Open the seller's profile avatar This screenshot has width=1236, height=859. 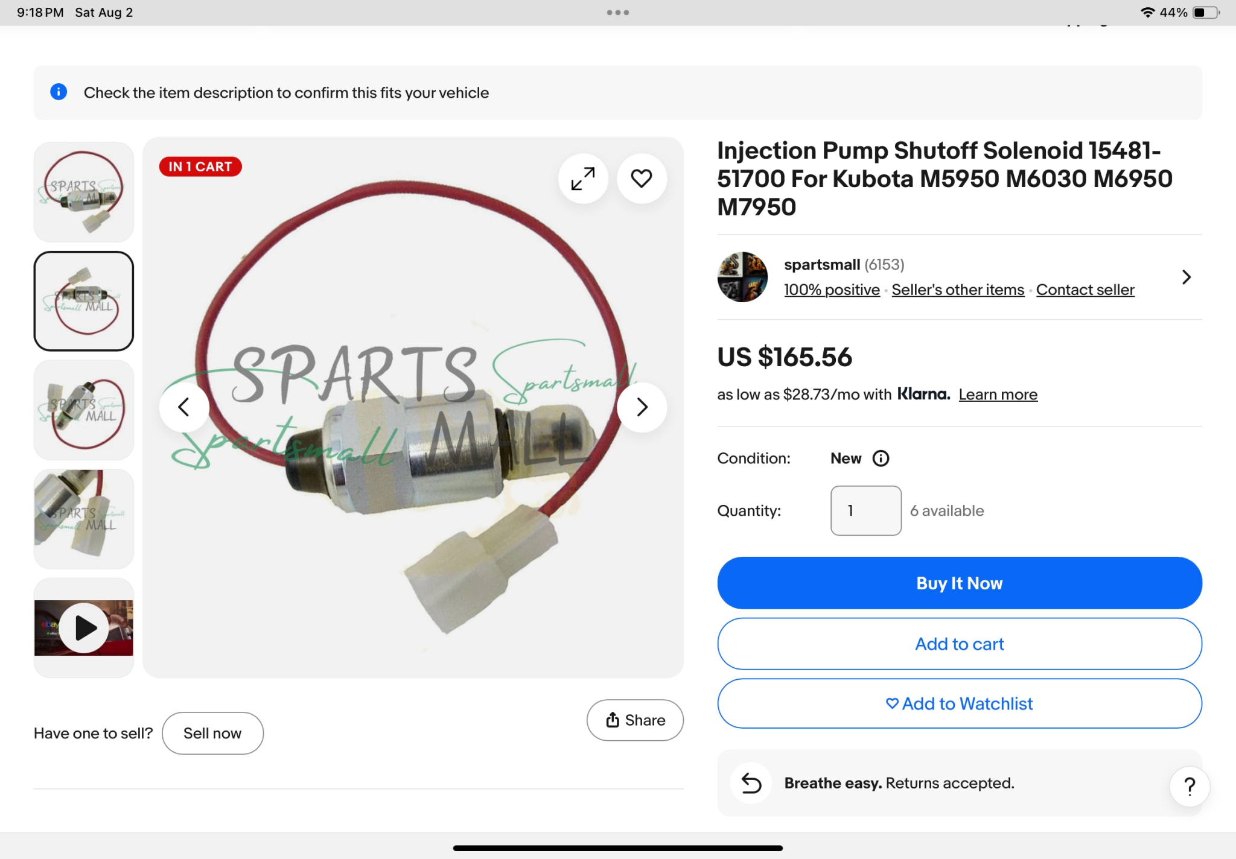pos(742,277)
